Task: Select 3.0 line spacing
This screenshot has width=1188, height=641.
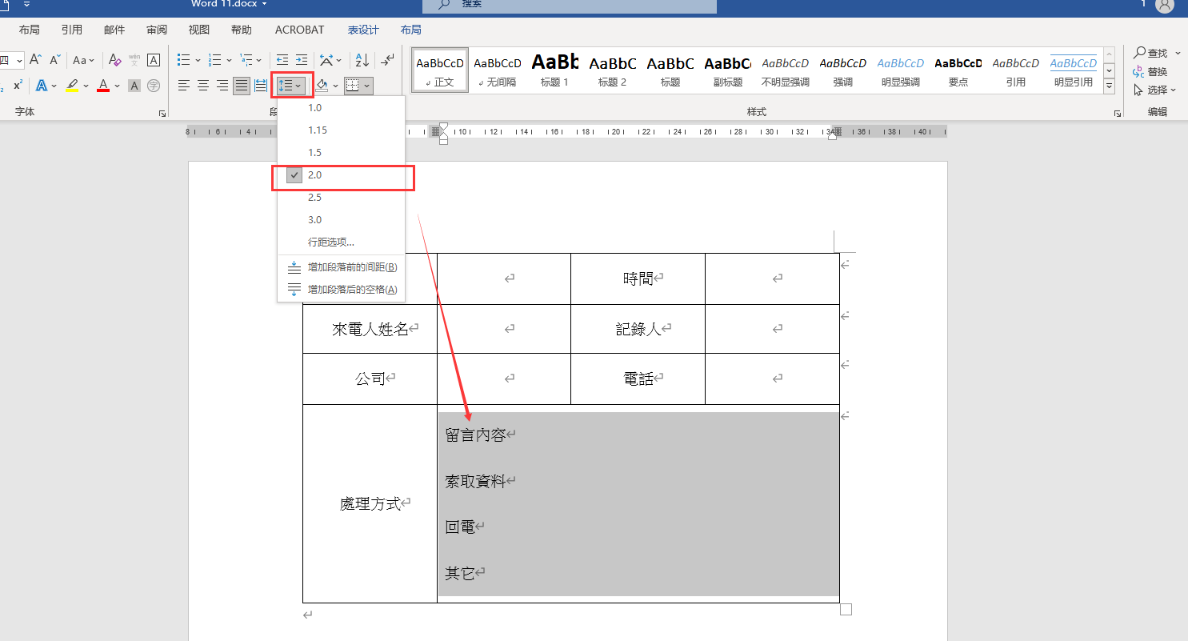Action: [x=342, y=220]
